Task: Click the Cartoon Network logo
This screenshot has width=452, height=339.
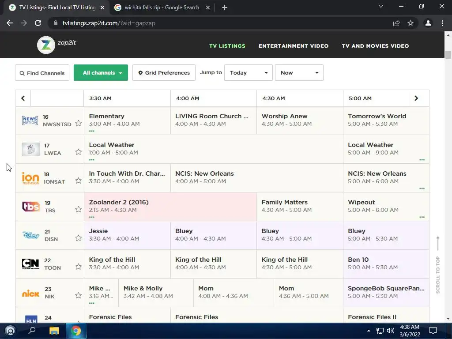Action: (x=30, y=264)
